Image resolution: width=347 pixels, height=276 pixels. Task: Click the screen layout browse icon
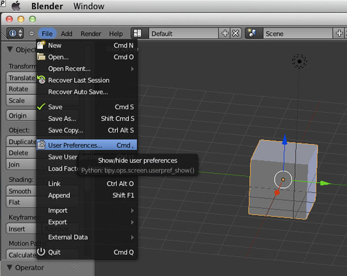tap(138, 33)
